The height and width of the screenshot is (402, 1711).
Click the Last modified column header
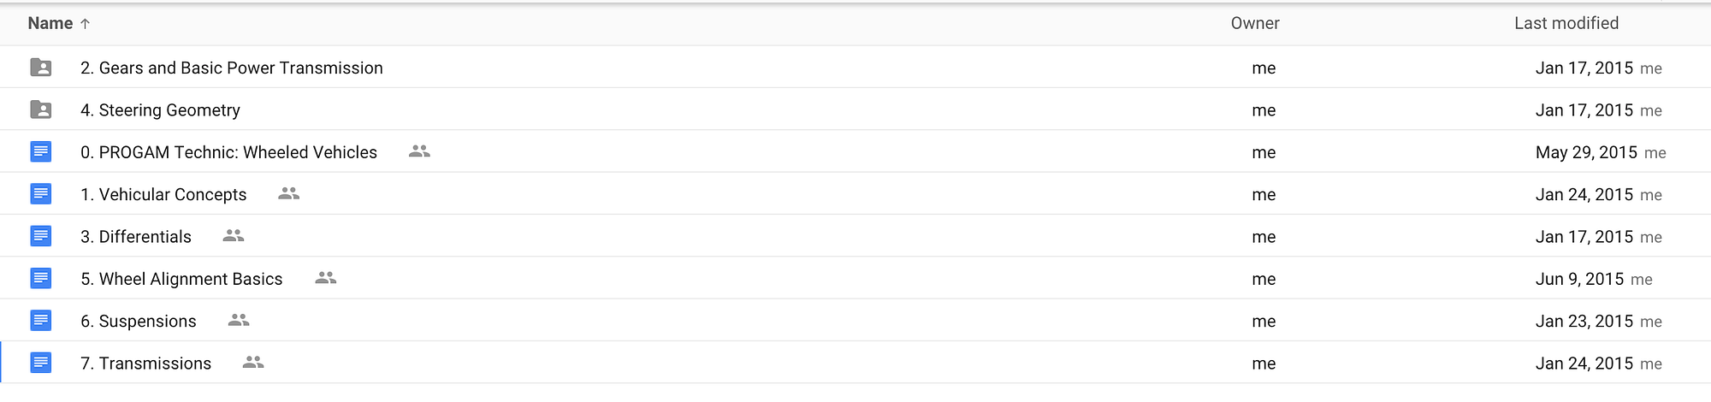click(x=1566, y=24)
